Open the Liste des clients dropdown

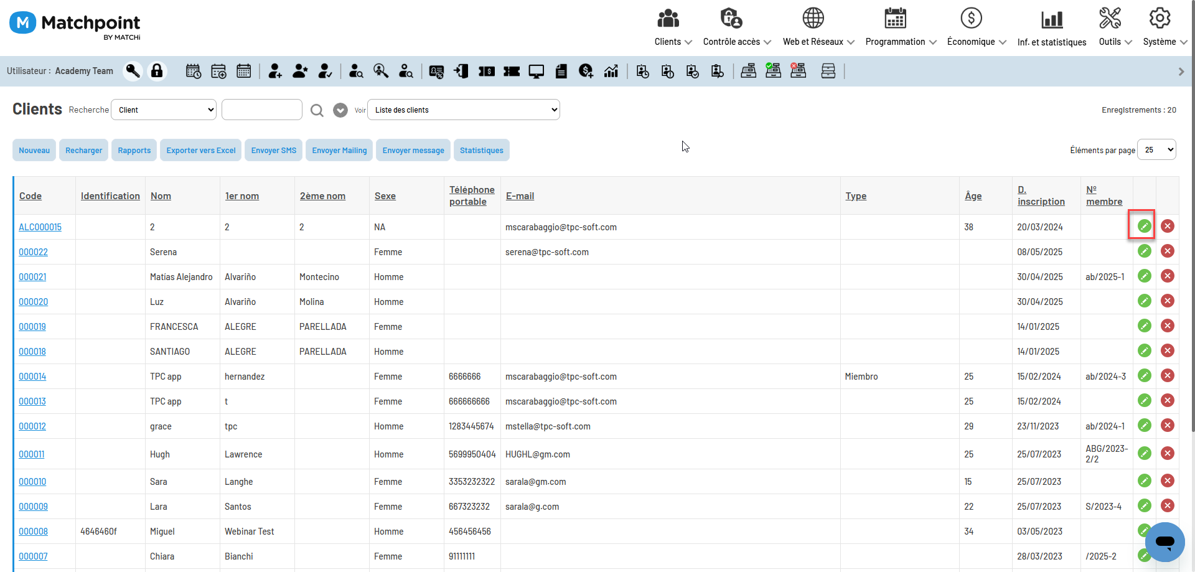464,110
